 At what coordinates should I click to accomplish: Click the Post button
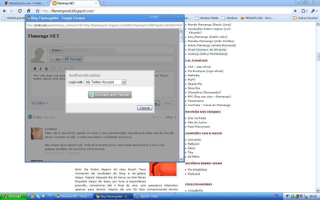(168, 103)
